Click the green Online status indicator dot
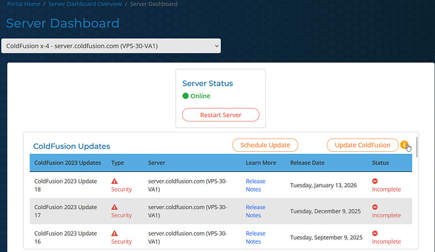 tap(186, 96)
